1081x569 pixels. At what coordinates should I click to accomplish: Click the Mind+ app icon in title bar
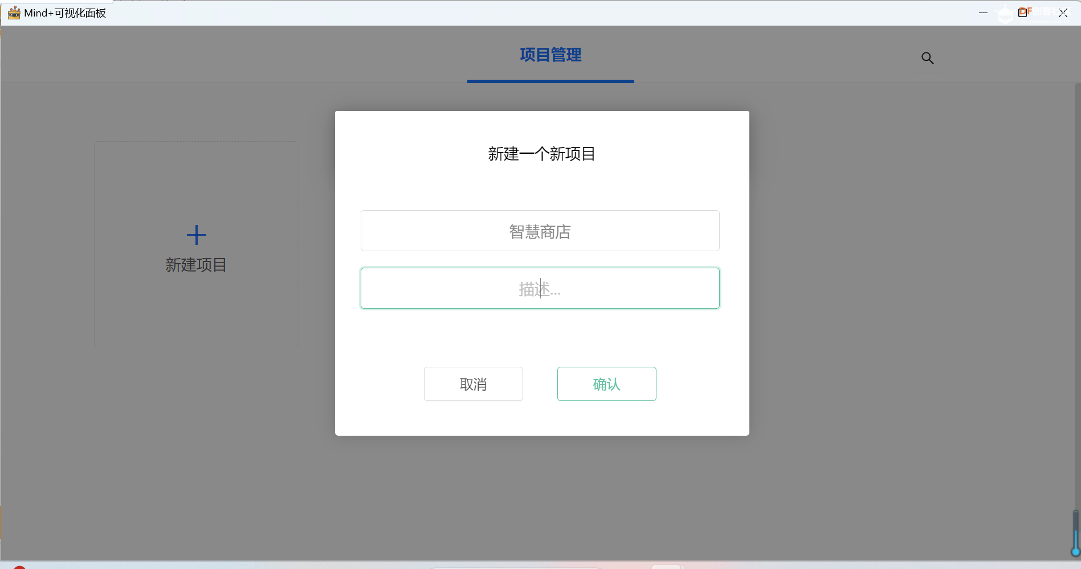(14, 13)
